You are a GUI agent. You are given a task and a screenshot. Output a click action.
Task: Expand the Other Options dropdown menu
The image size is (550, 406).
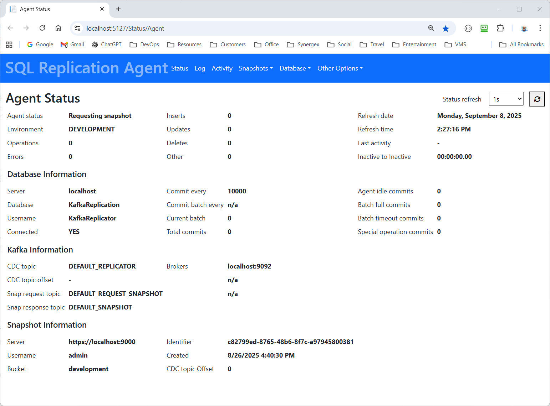[340, 68]
